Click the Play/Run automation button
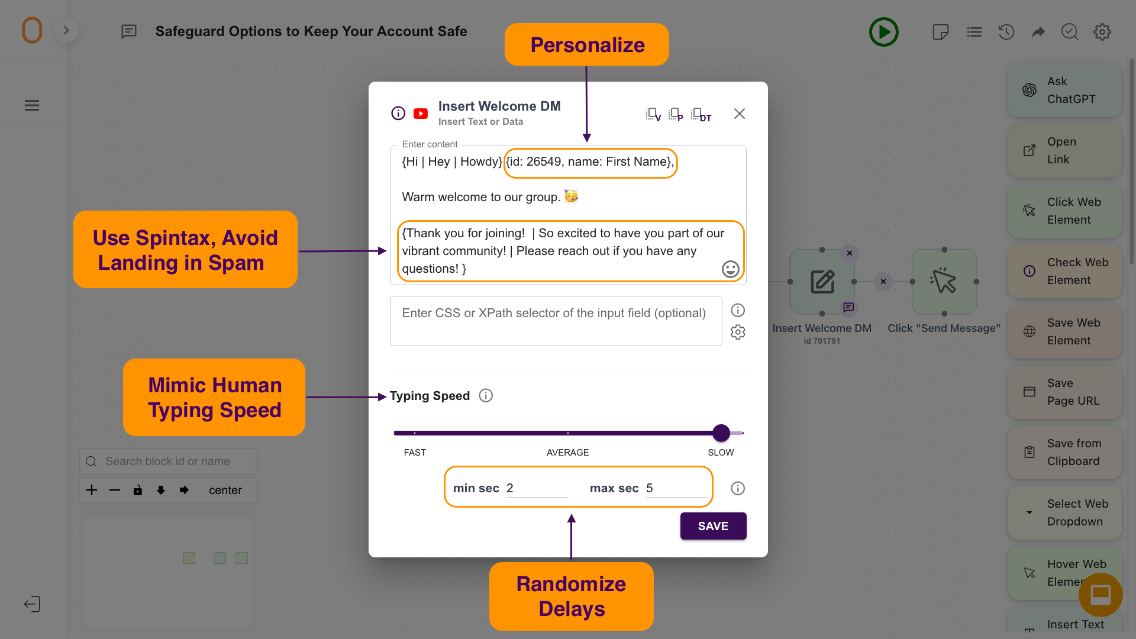1136x639 pixels. [884, 31]
